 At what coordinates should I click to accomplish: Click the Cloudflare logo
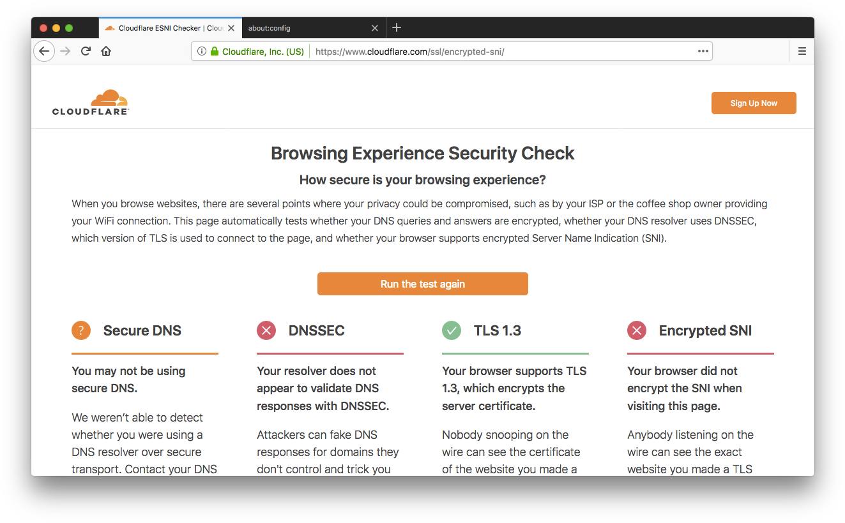(x=91, y=102)
